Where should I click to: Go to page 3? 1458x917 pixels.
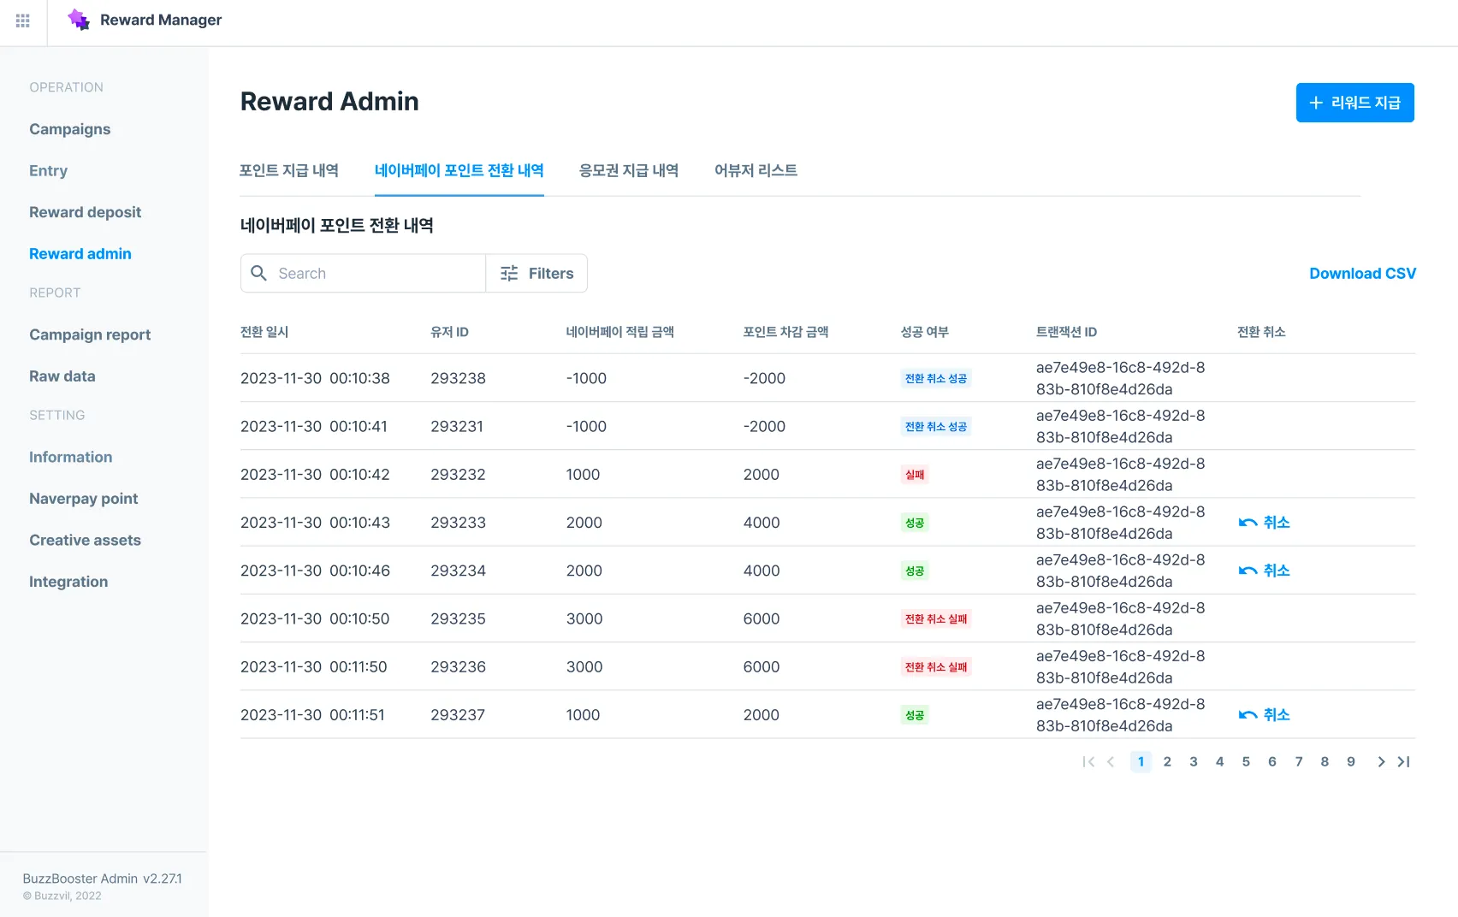point(1194,761)
